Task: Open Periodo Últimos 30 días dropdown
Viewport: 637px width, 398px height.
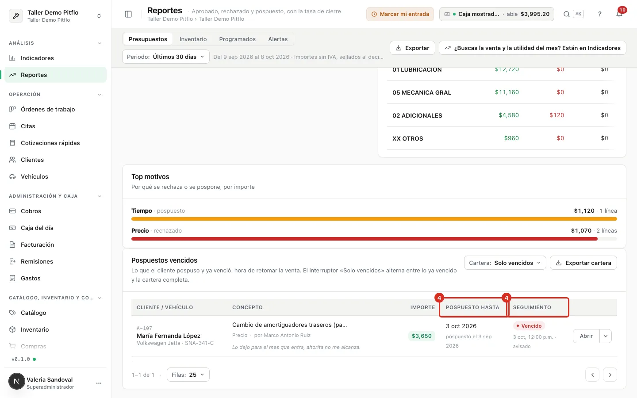Action: click(166, 57)
